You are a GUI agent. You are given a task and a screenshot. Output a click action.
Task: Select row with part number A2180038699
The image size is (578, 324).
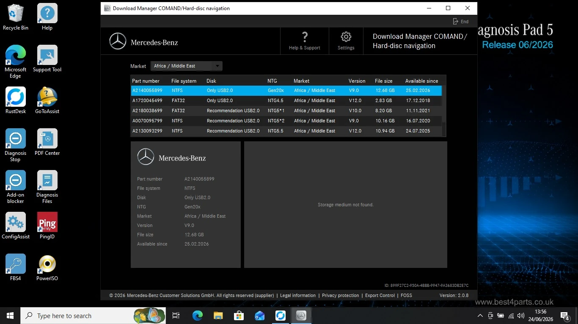(286, 111)
